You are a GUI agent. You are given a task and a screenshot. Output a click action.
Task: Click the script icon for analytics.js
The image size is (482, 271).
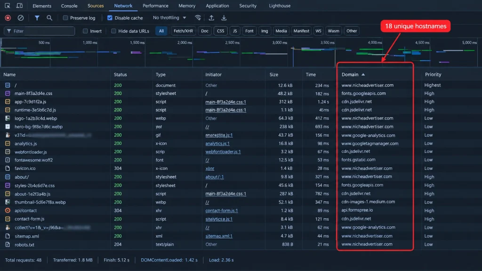coord(8,143)
